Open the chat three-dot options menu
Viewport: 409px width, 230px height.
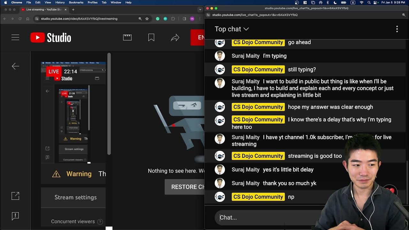397,29
